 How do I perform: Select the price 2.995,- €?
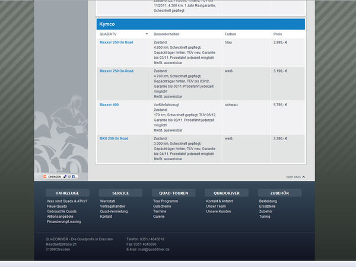click(x=280, y=42)
